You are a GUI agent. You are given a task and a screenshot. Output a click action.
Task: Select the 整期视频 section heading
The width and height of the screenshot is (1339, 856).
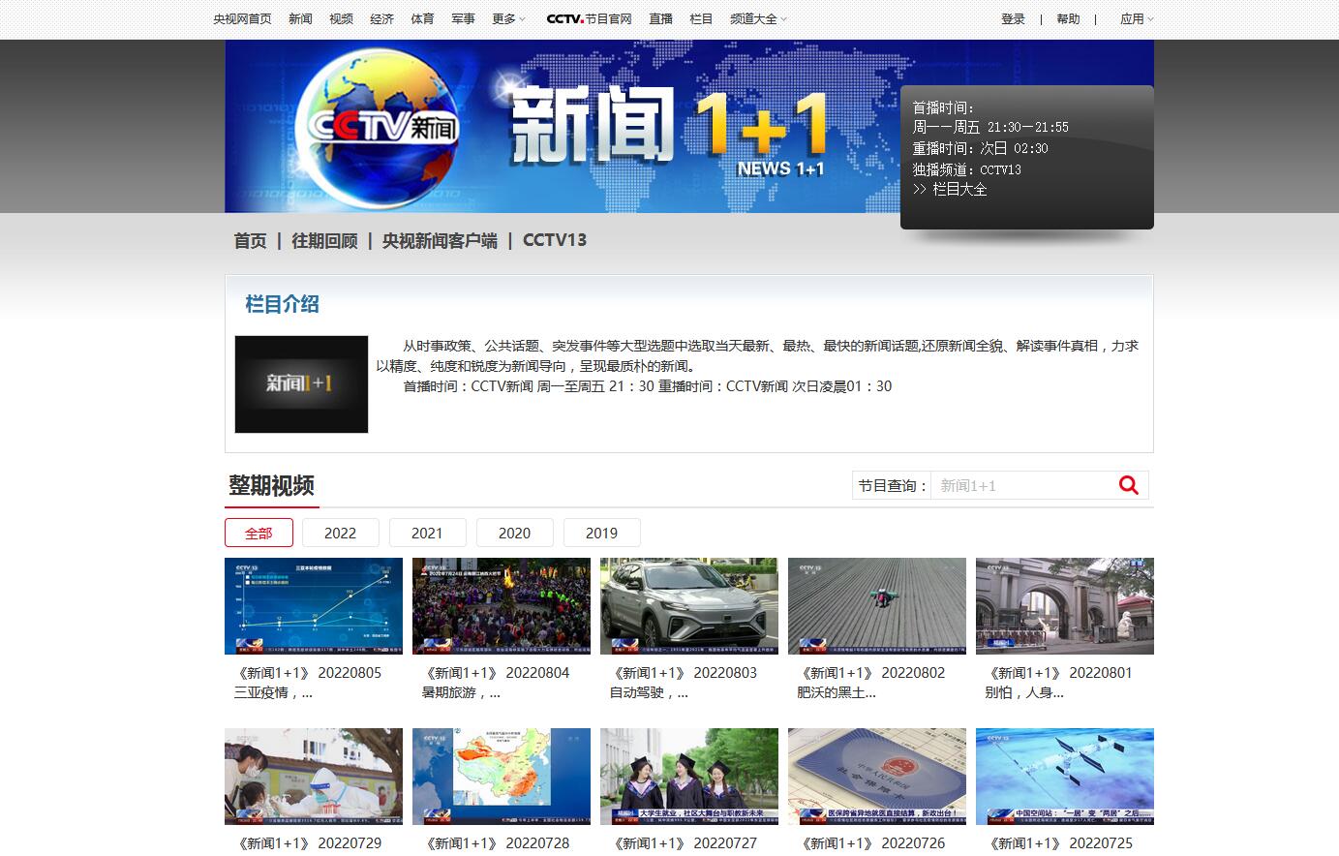click(271, 486)
